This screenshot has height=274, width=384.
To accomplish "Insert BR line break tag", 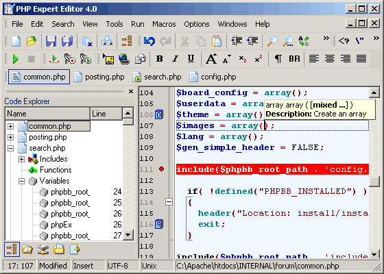I will click(294, 59).
